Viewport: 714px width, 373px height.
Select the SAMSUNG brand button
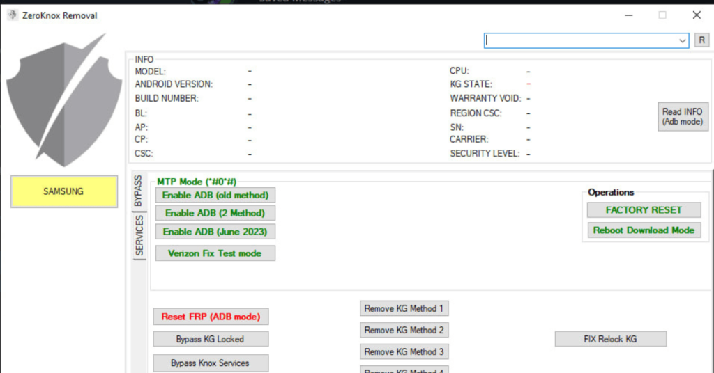[64, 192]
